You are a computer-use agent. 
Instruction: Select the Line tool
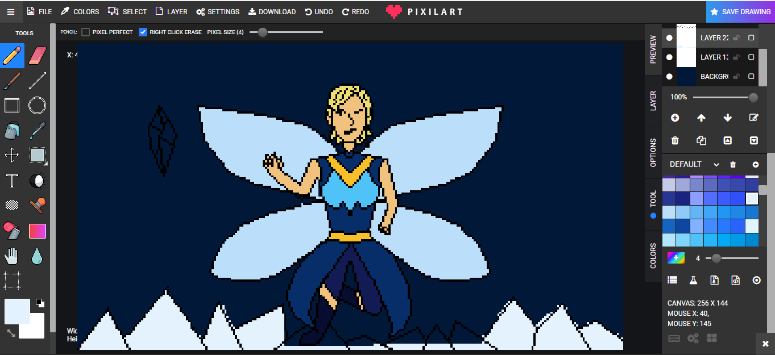pyautogui.click(x=37, y=81)
